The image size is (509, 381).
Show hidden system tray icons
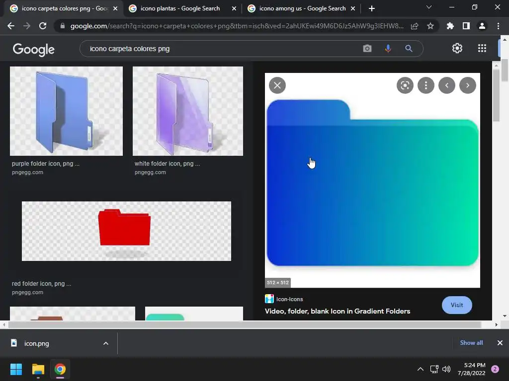421,369
